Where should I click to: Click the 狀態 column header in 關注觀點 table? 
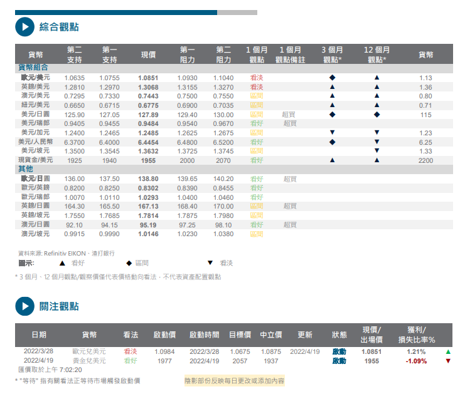click(339, 334)
